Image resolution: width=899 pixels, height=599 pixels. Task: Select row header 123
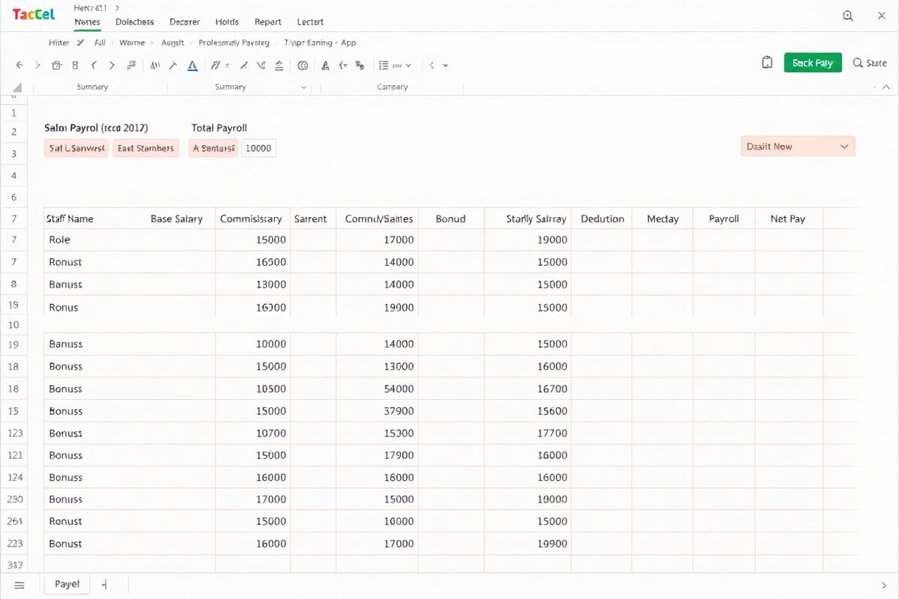[x=15, y=433]
